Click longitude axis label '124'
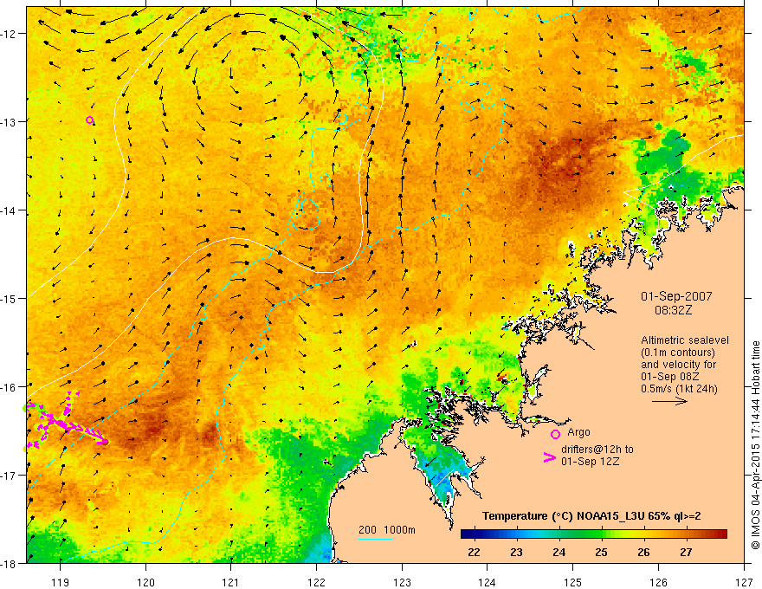 click(x=488, y=582)
